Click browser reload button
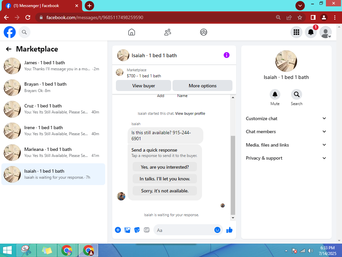The image size is (342, 257). (28, 17)
